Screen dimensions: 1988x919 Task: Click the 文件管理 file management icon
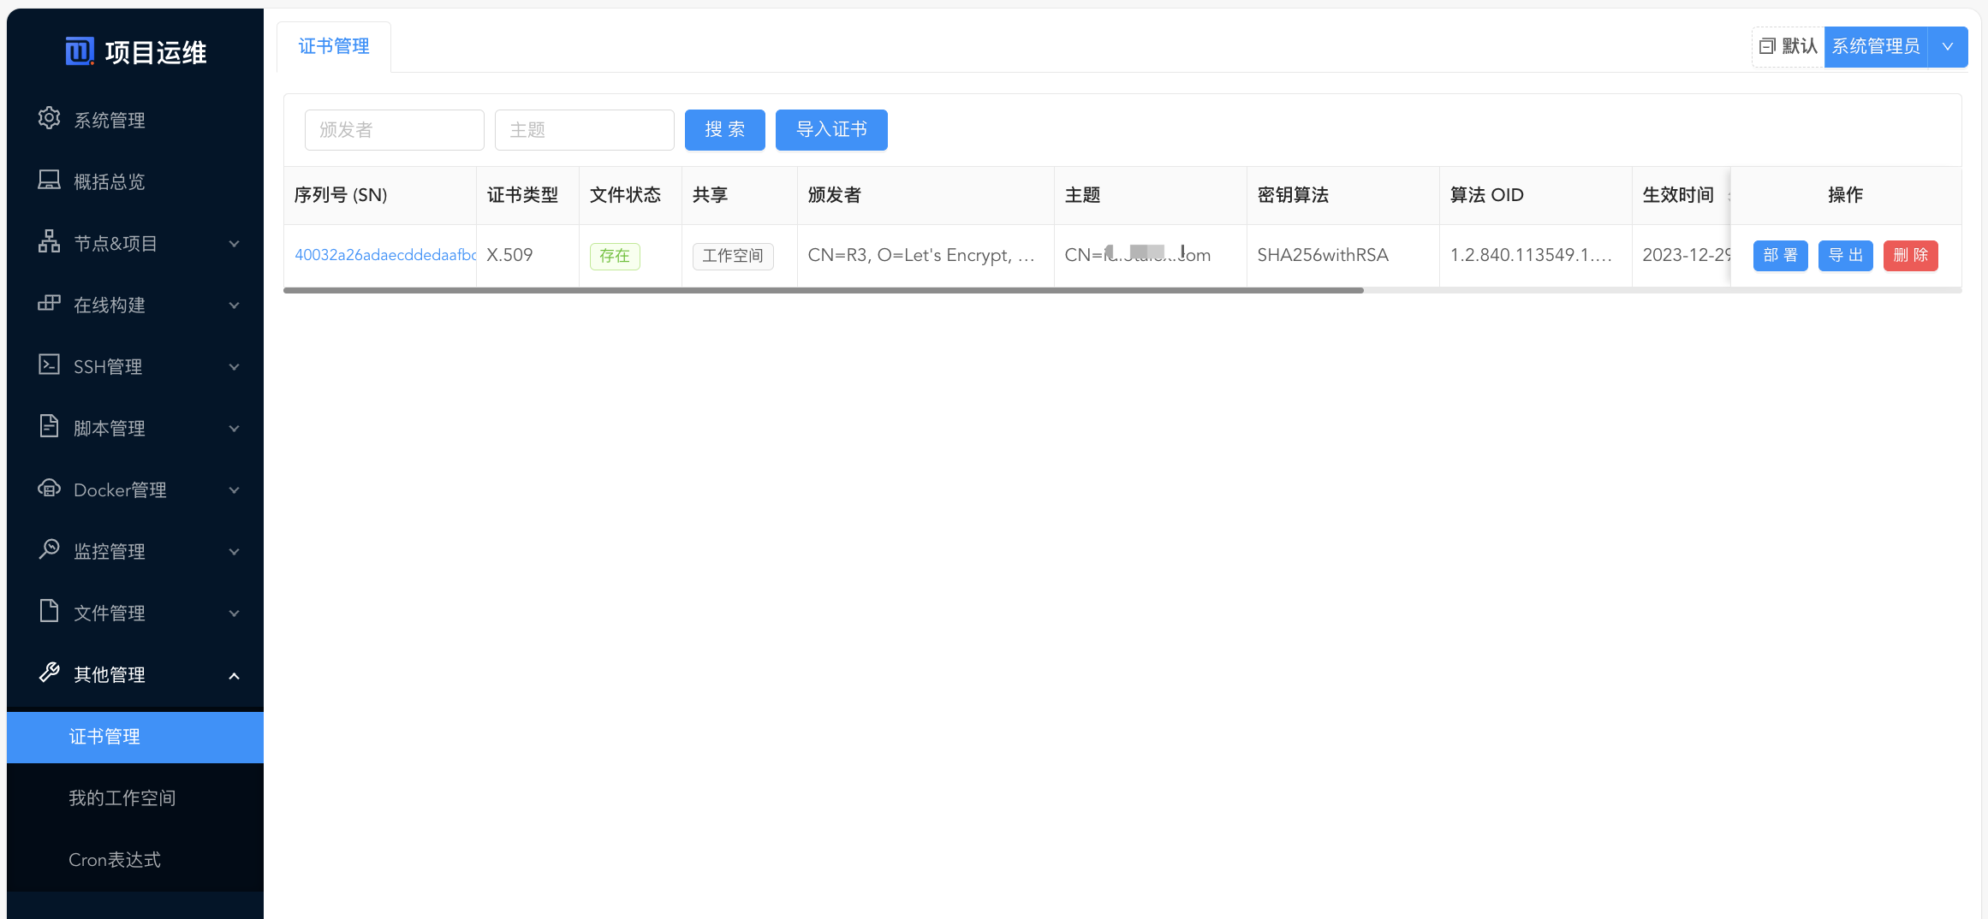click(x=49, y=612)
